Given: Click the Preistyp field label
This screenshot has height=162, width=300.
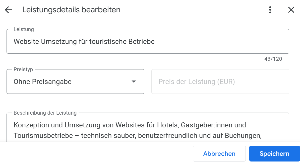Looking at the screenshot, I should pyautogui.click(x=23, y=69).
